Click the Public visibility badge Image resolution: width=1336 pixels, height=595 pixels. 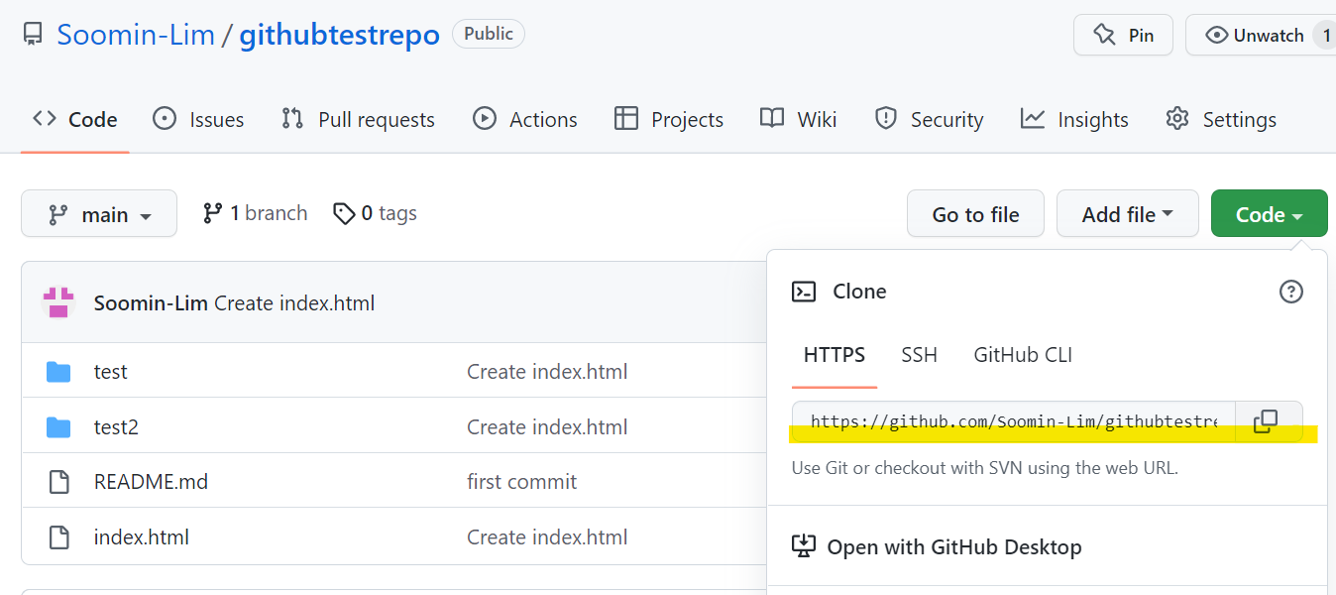click(x=489, y=34)
